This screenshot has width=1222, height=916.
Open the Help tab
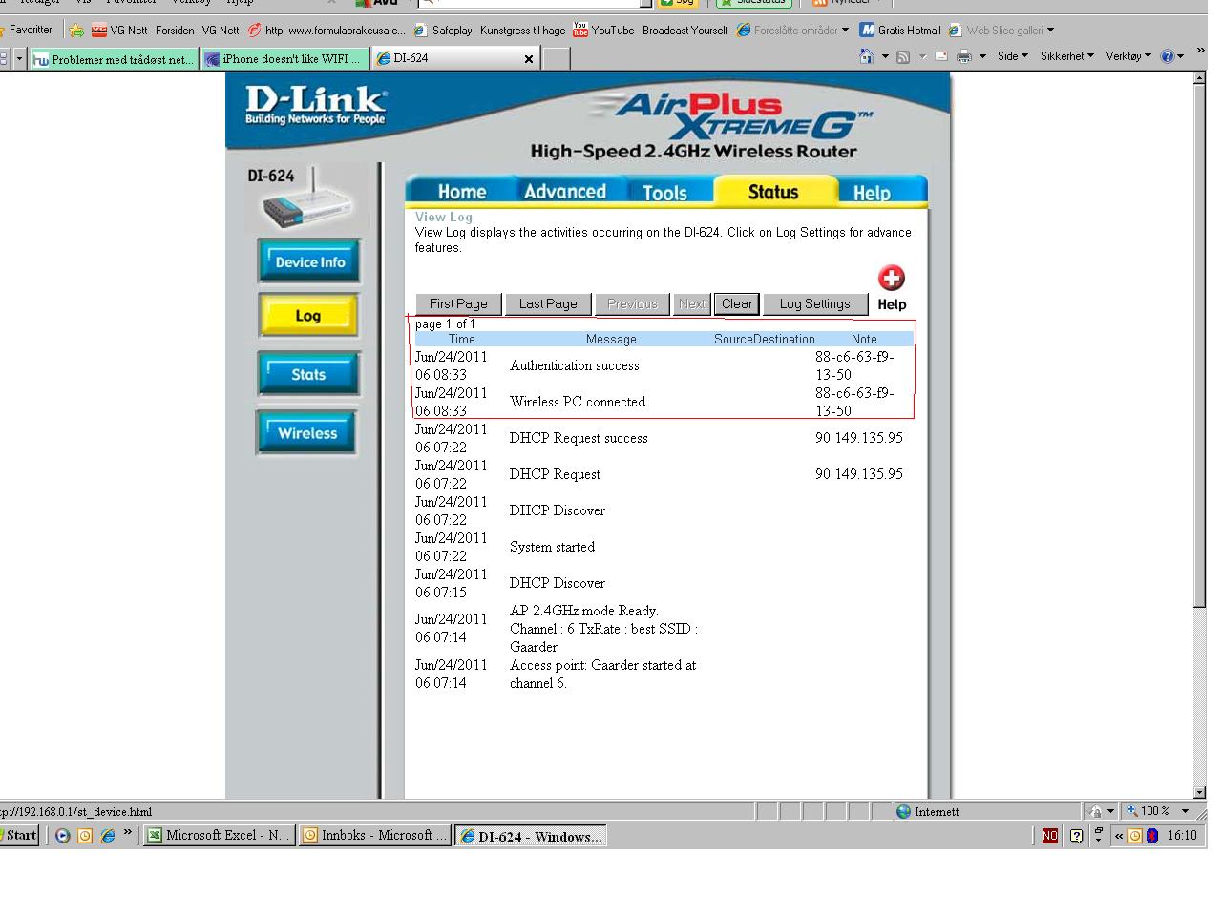(872, 192)
